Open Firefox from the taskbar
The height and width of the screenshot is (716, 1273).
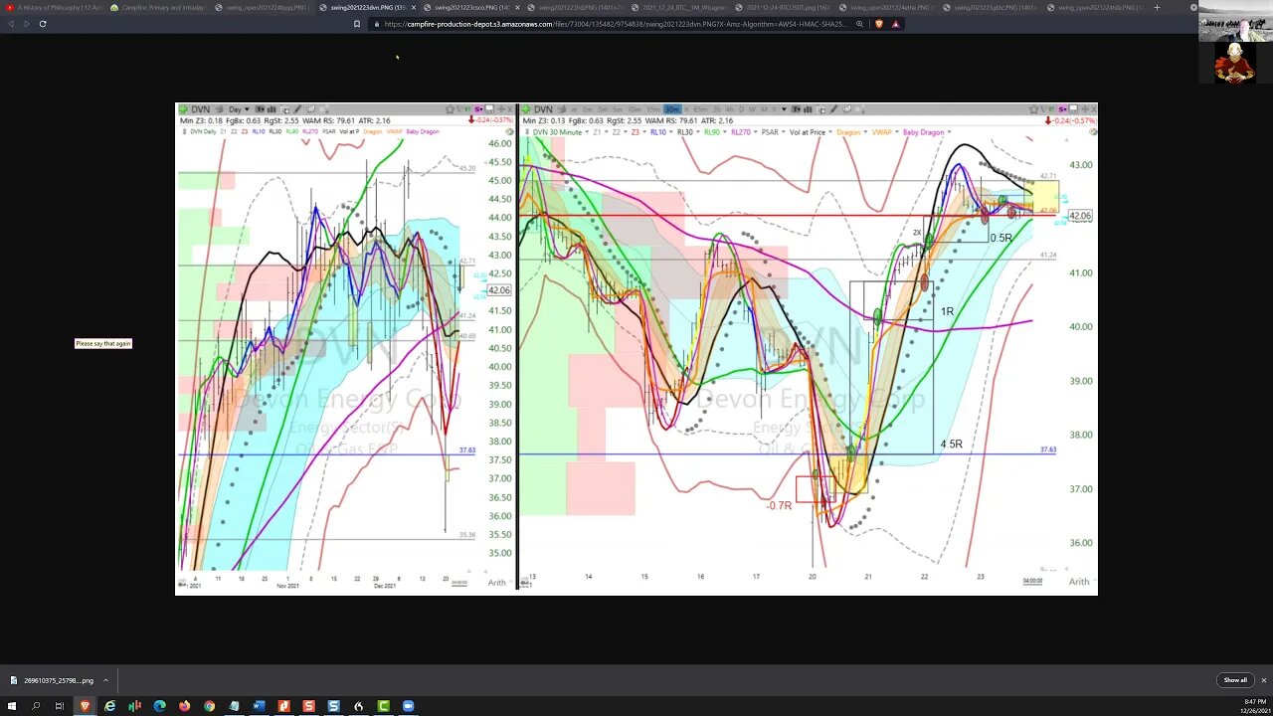tap(184, 706)
